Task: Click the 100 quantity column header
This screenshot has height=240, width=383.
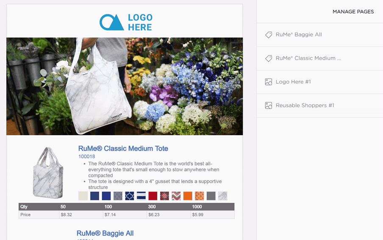Action: coord(125,207)
